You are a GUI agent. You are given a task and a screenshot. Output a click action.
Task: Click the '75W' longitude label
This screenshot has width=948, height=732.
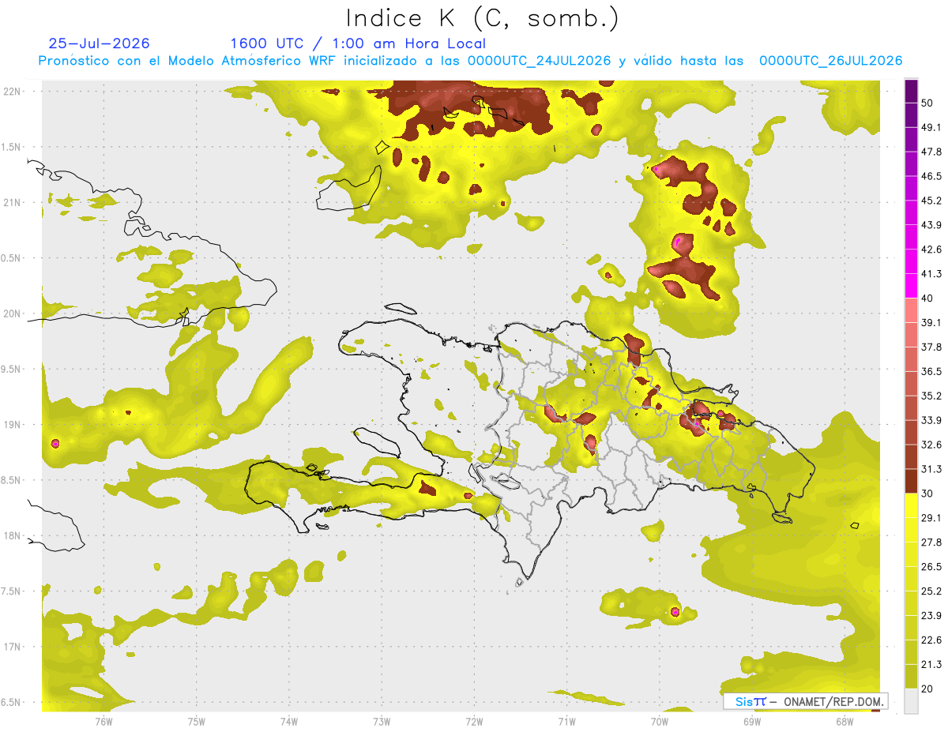coord(197,723)
